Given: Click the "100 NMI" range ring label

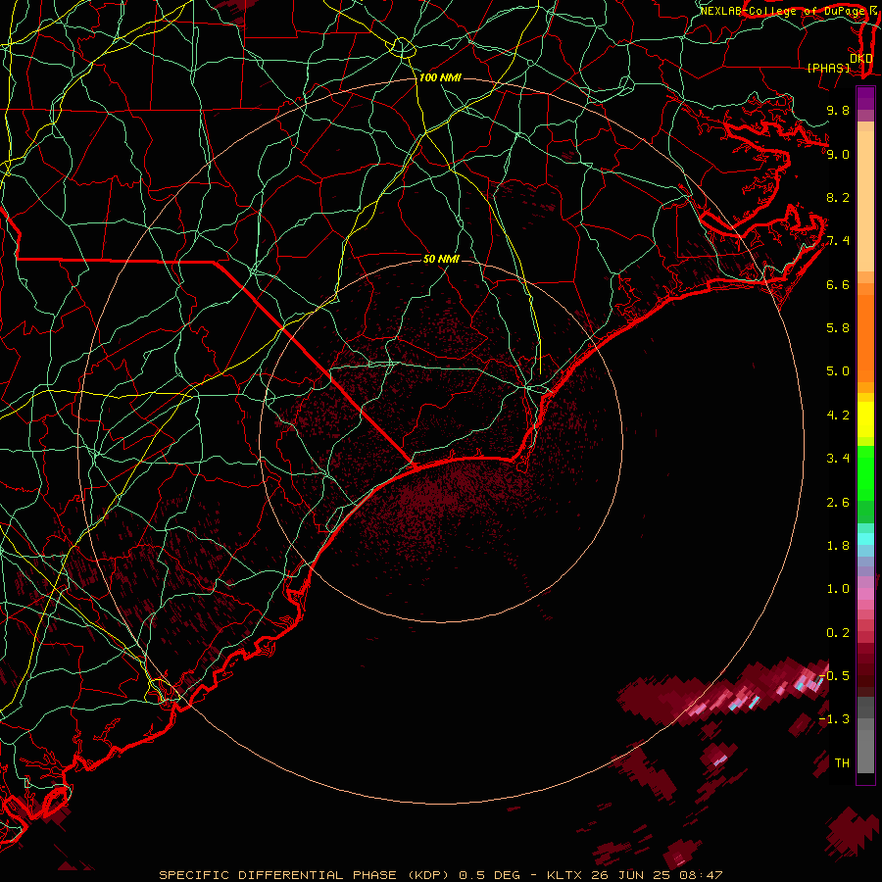Looking at the screenshot, I should point(440,77).
